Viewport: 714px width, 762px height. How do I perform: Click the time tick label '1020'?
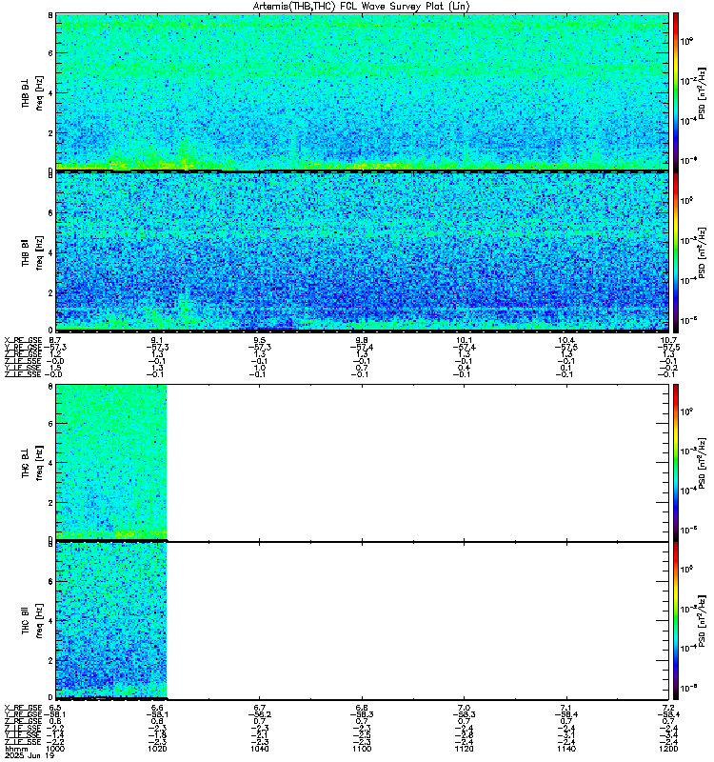tap(157, 749)
